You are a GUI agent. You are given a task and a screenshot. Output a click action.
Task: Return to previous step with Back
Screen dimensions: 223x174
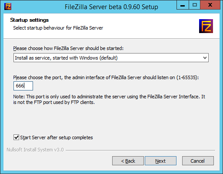coord(128,161)
